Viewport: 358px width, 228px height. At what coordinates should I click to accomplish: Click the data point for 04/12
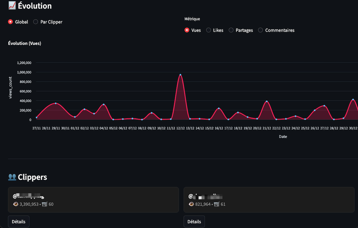tap(104, 104)
